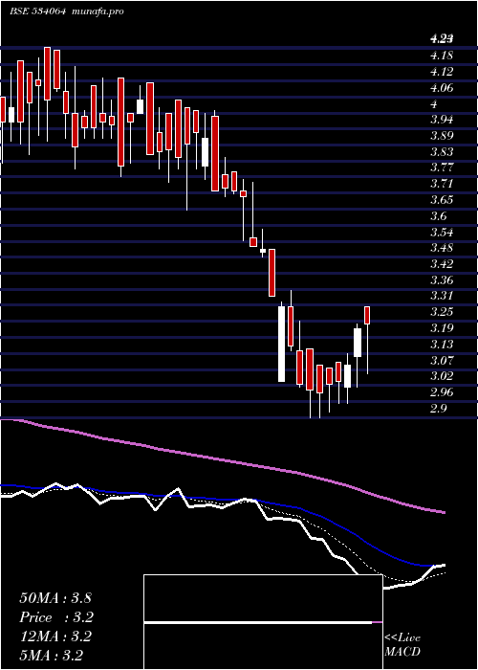The image size is (478, 670).
Task: Select the 4.18 price axis label
Action: (442, 56)
